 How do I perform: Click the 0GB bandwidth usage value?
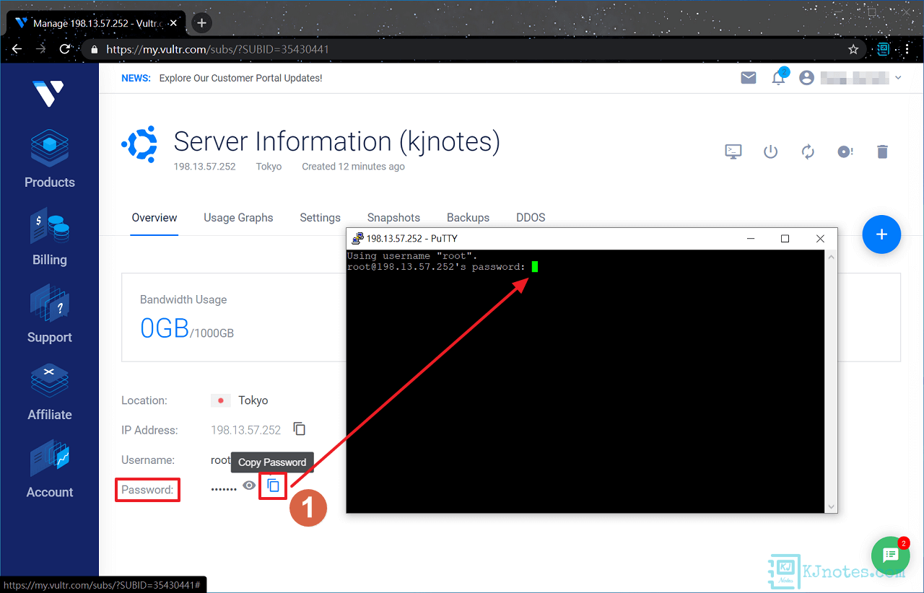click(x=165, y=328)
